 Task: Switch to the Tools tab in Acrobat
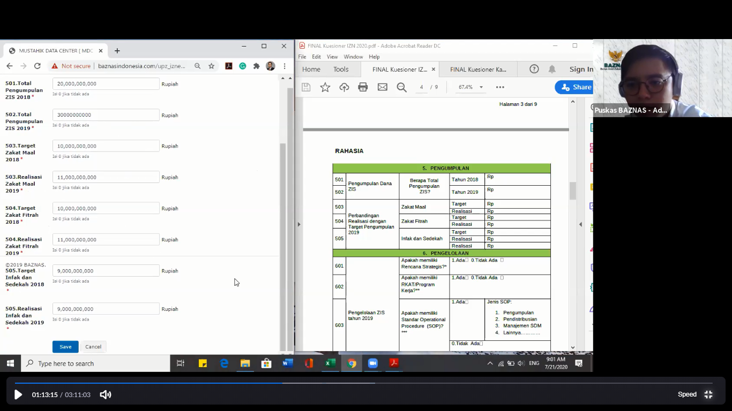(x=341, y=69)
